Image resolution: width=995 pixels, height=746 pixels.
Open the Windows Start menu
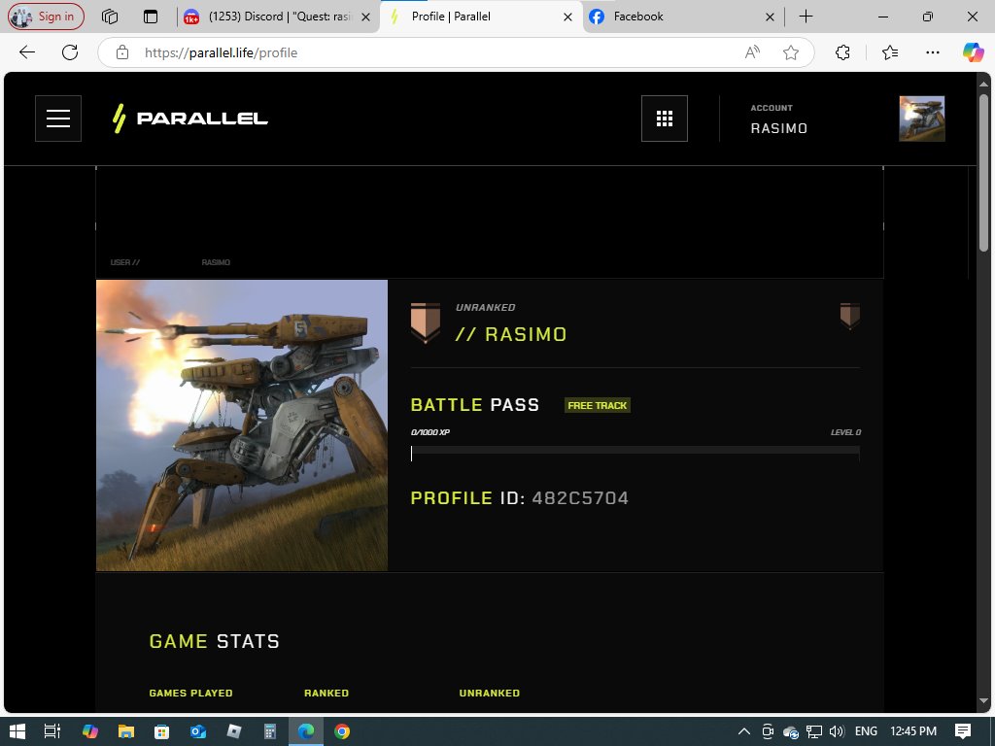(17, 731)
